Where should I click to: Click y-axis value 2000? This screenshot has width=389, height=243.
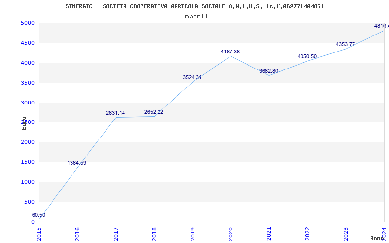[x=28, y=142]
